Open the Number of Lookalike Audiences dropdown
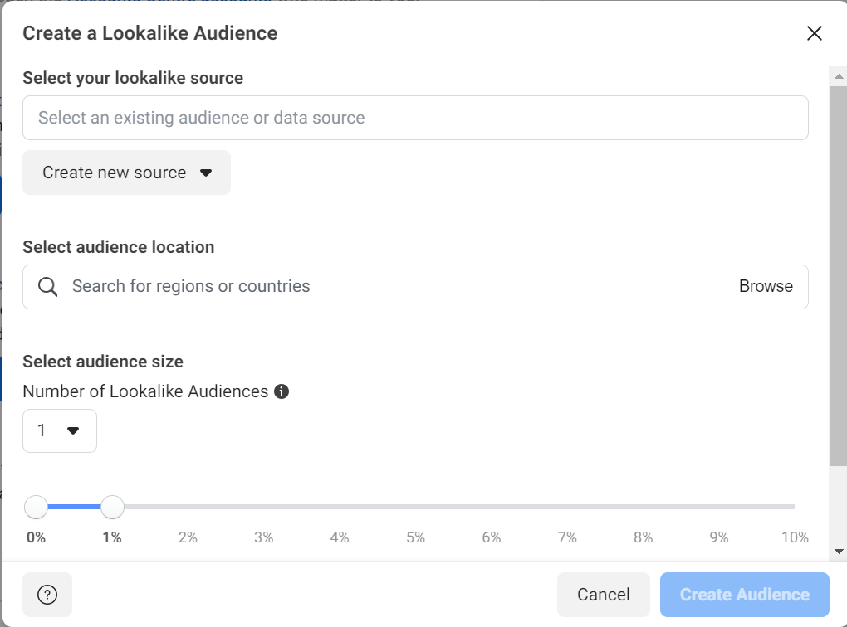Screen dimensions: 847x627 point(59,430)
